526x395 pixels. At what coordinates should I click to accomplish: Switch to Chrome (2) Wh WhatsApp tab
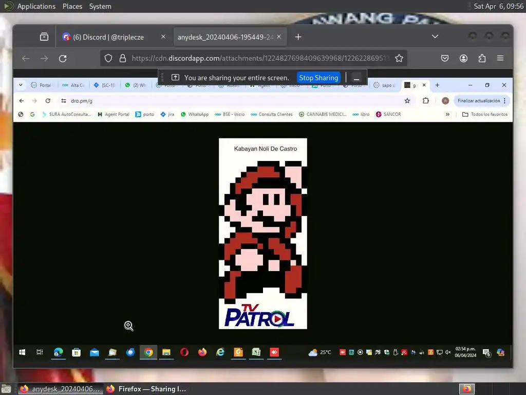[x=136, y=85]
